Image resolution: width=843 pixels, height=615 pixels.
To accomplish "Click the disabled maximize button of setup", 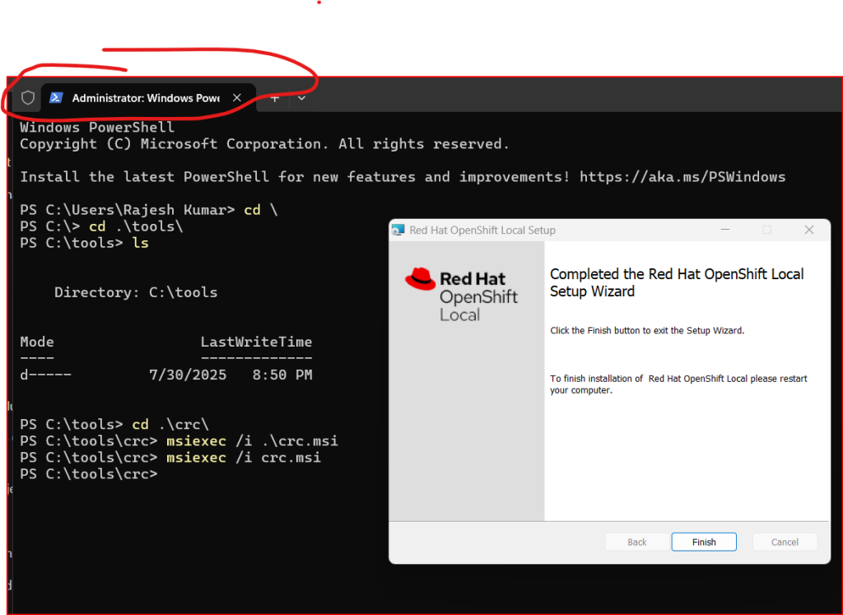I will pyautogui.click(x=767, y=230).
